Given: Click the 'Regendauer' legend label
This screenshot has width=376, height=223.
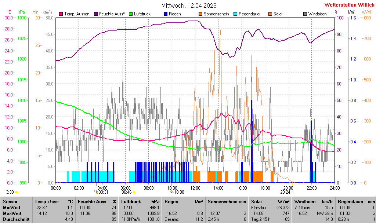Looking at the screenshot, I should coord(250,14).
